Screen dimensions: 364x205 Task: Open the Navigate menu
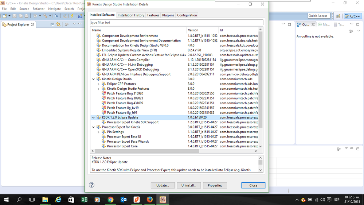click(x=54, y=9)
